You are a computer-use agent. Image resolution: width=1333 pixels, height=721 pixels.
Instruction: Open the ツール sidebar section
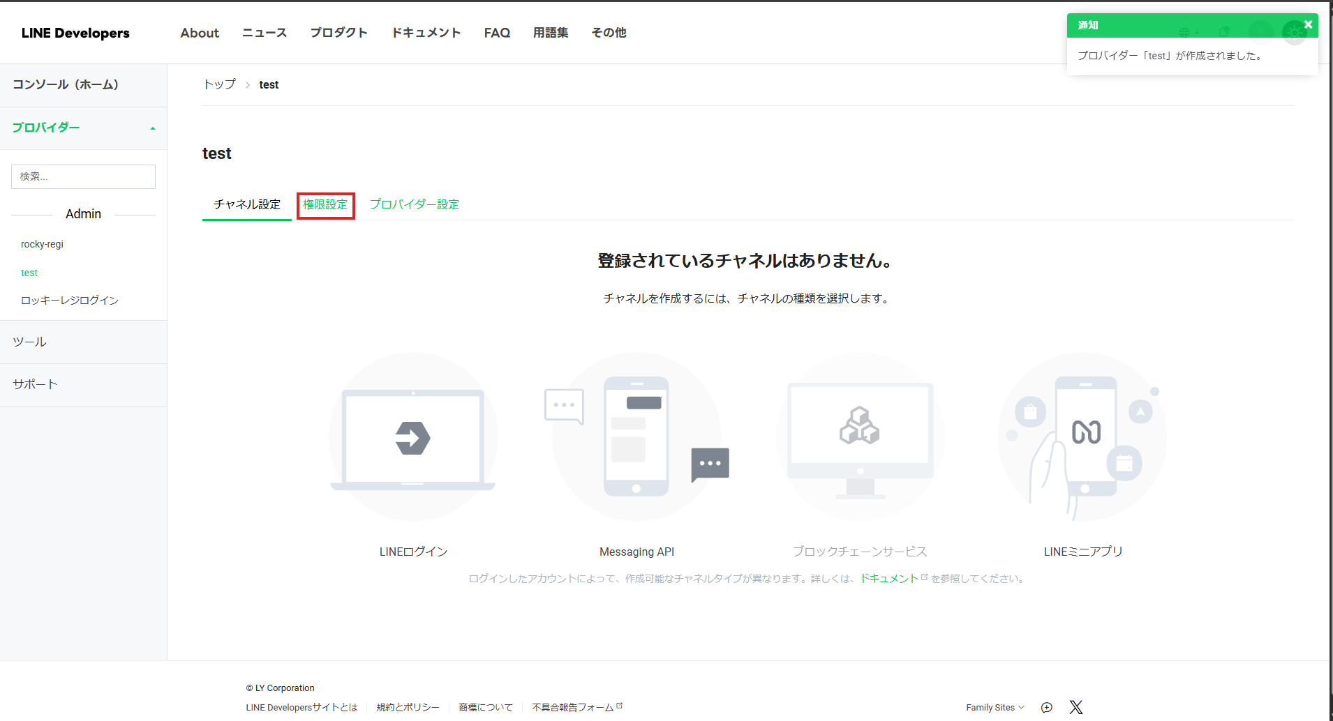[83, 342]
